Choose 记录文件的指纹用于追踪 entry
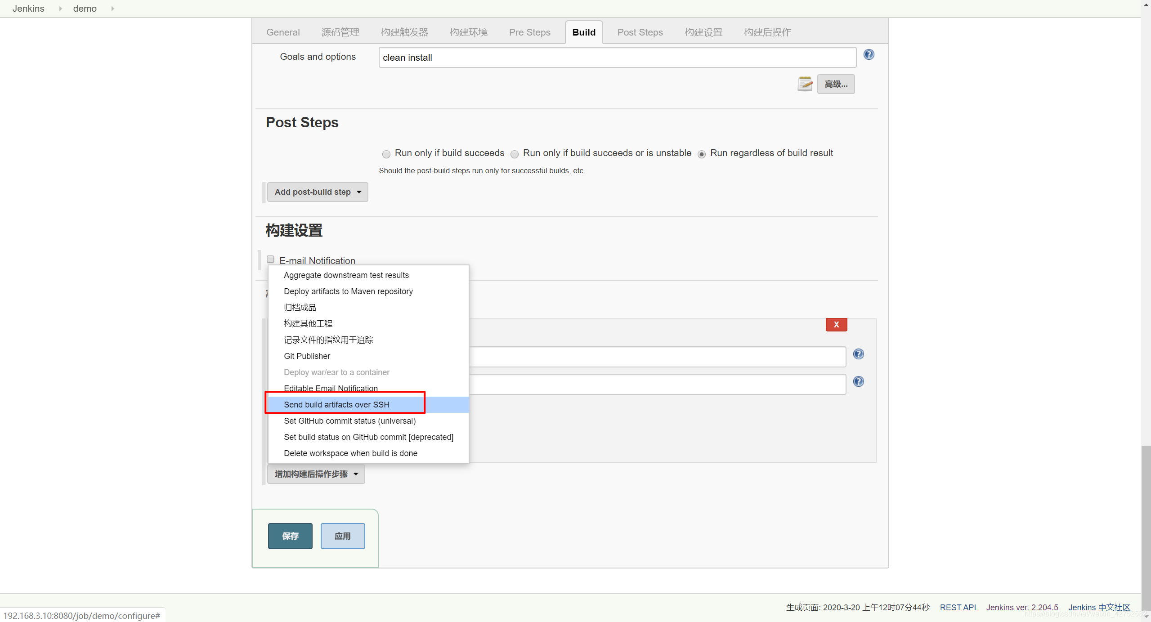 (x=368, y=340)
